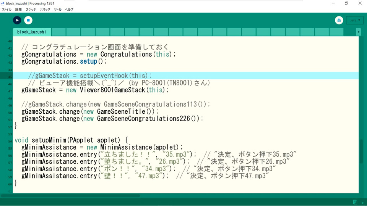The height and width of the screenshot is (206, 367).
Task: Click the string "34.mp3" in entry call
Action: click(156, 169)
